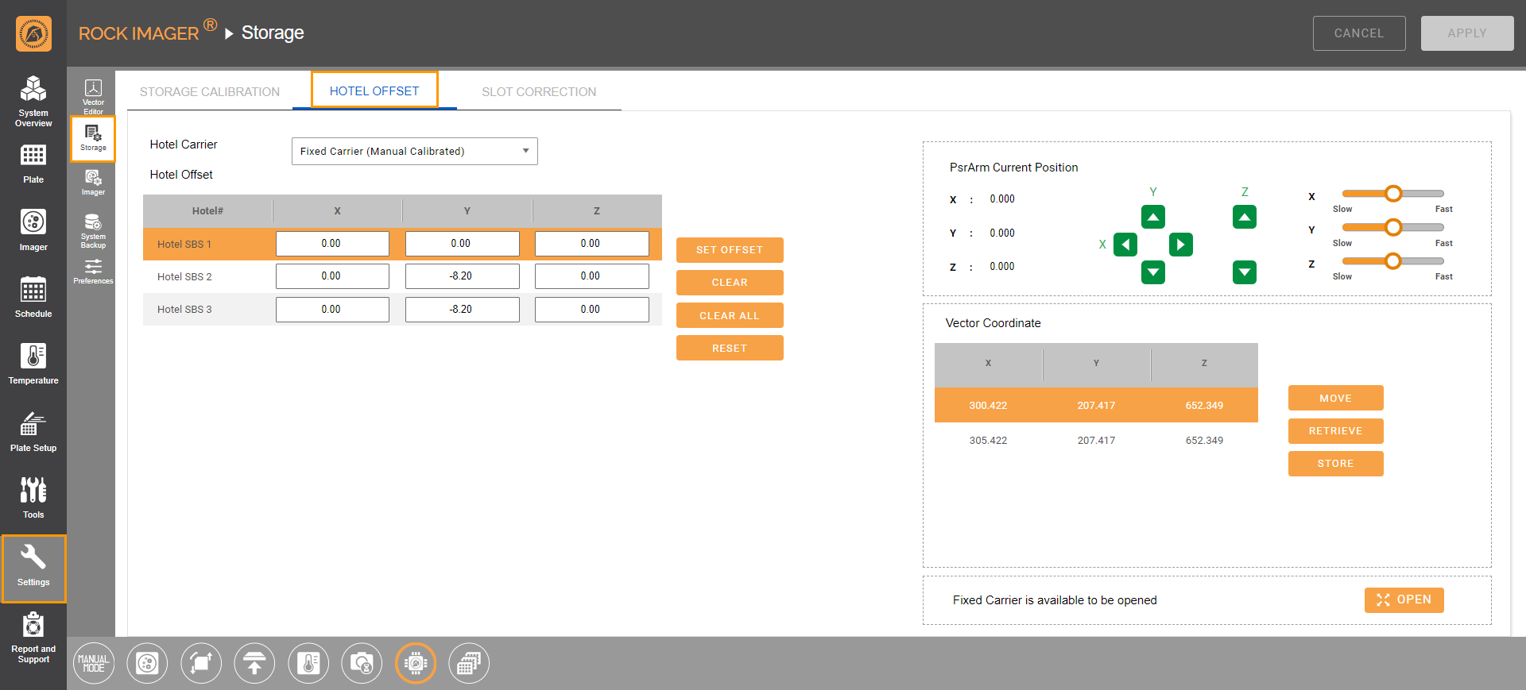Viewport: 1526px width, 690px height.
Task: Switch to the Slot Correction tab
Action: 539,92
